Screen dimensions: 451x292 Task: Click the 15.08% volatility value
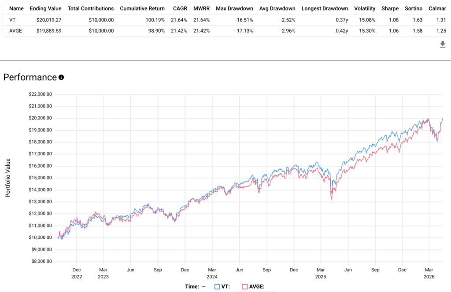click(x=367, y=20)
